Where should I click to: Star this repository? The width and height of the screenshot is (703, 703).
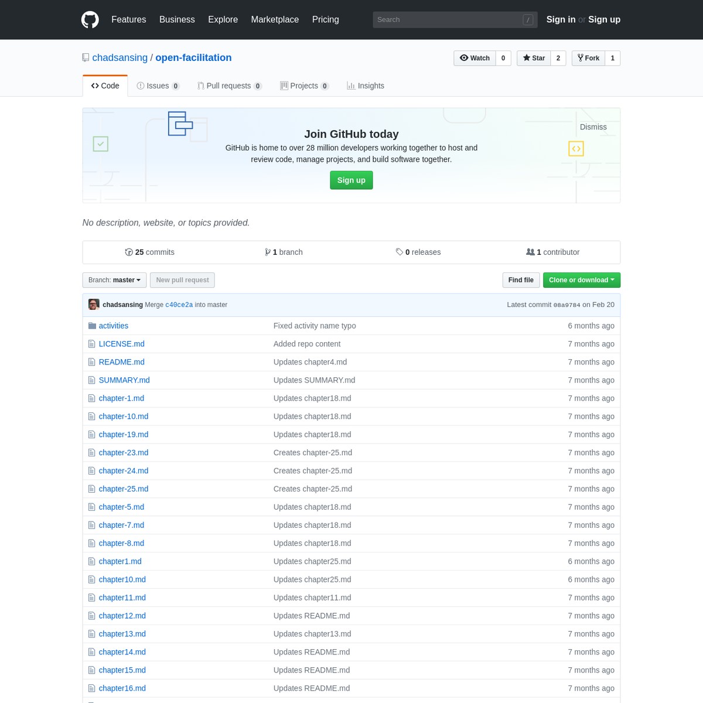pyautogui.click(x=534, y=58)
